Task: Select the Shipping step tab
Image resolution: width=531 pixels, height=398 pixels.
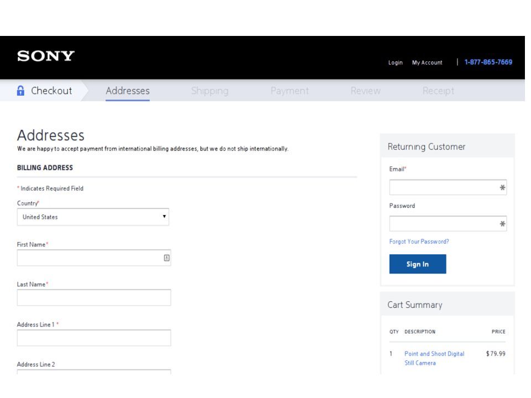Action: point(210,91)
